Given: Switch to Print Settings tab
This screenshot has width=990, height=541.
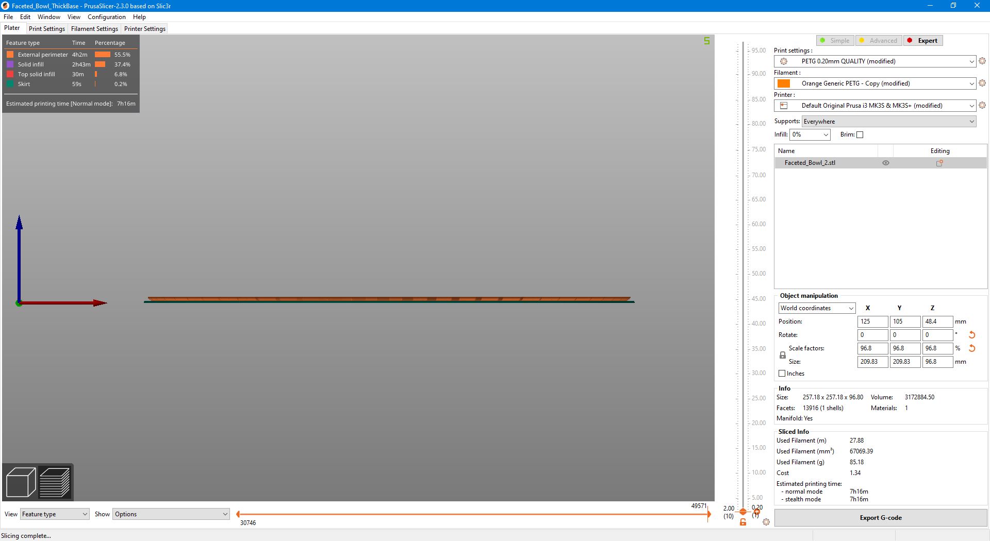Looking at the screenshot, I should (47, 29).
